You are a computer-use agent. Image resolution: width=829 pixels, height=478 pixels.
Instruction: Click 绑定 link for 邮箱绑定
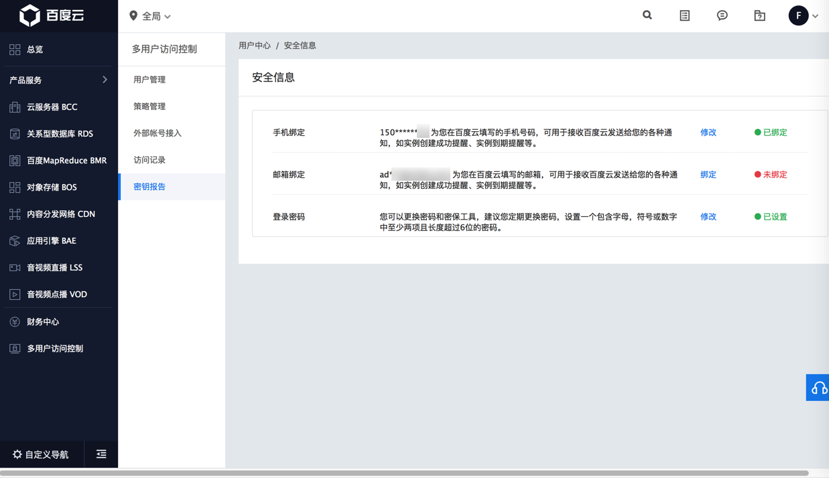pyautogui.click(x=708, y=175)
